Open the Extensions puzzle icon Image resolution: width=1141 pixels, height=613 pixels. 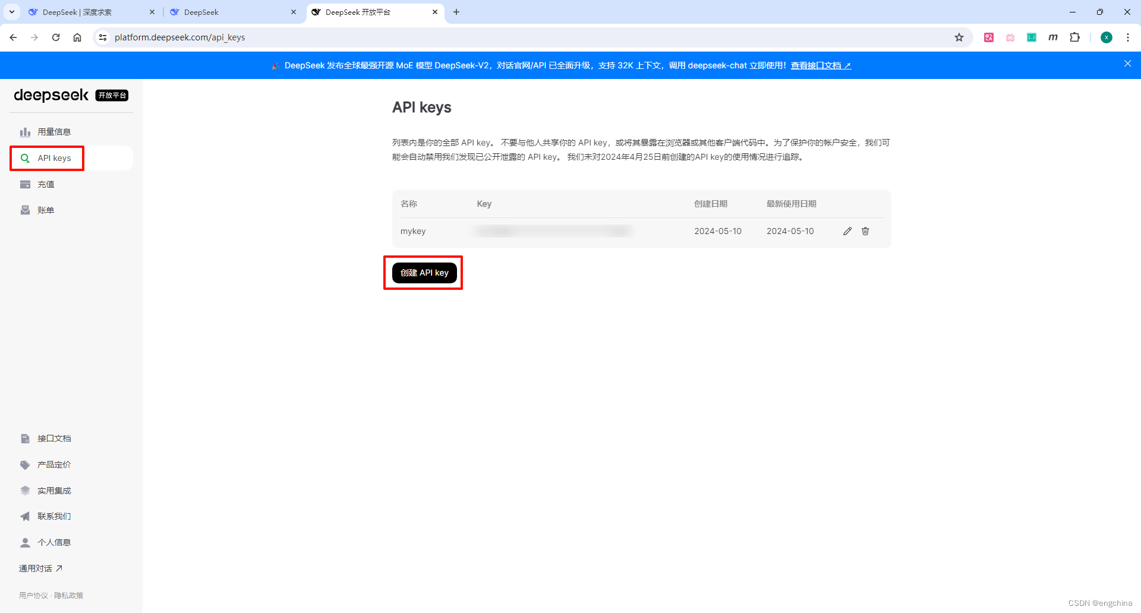click(x=1074, y=37)
